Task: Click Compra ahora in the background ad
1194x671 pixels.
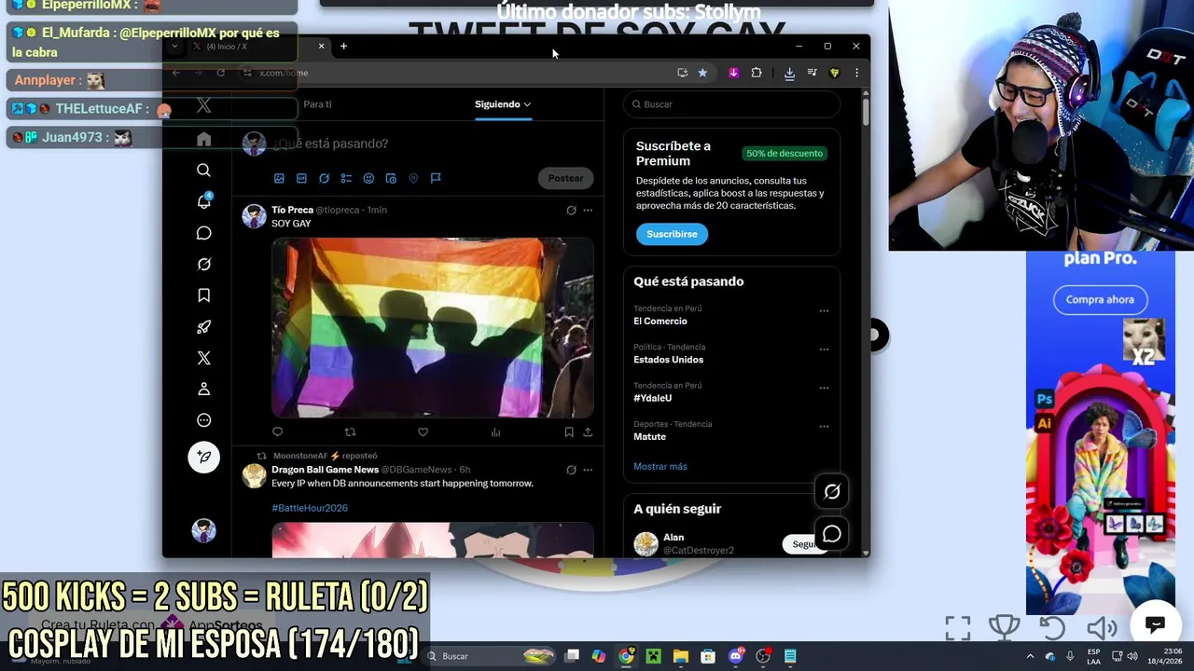Action: pos(1100,299)
